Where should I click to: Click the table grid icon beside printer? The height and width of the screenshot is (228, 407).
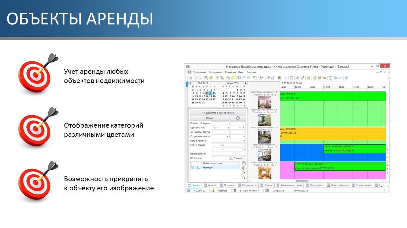pyautogui.click(x=330, y=78)
